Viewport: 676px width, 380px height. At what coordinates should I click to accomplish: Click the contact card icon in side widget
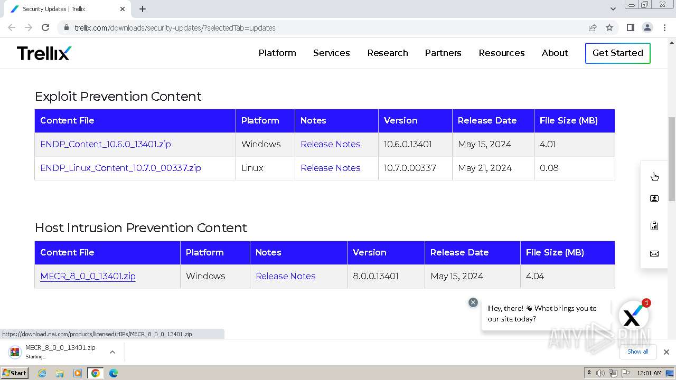click(654, 198)
